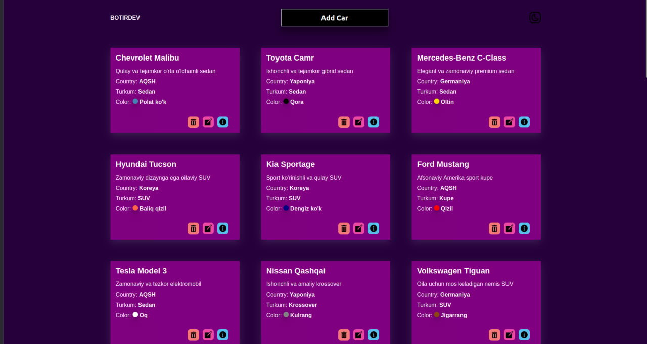647x344 pixels.
Task: Go to BOTIRDEV home logo
Action: point(125,18)
